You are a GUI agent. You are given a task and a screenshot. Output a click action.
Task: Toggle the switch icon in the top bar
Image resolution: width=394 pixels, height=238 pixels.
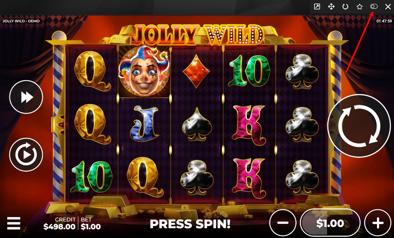tap(374, 7)
